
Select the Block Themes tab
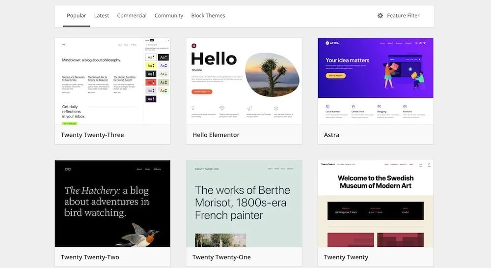pyautogui.click(x=208, y=15)
